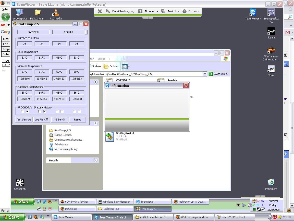Switch to 60% Mythic-Patcher taskbar item
This screenshot has height=221, width=294.
77,202
